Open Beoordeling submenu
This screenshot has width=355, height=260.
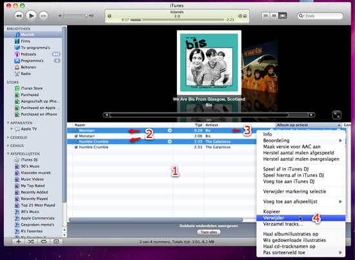(x=301, y=141)
